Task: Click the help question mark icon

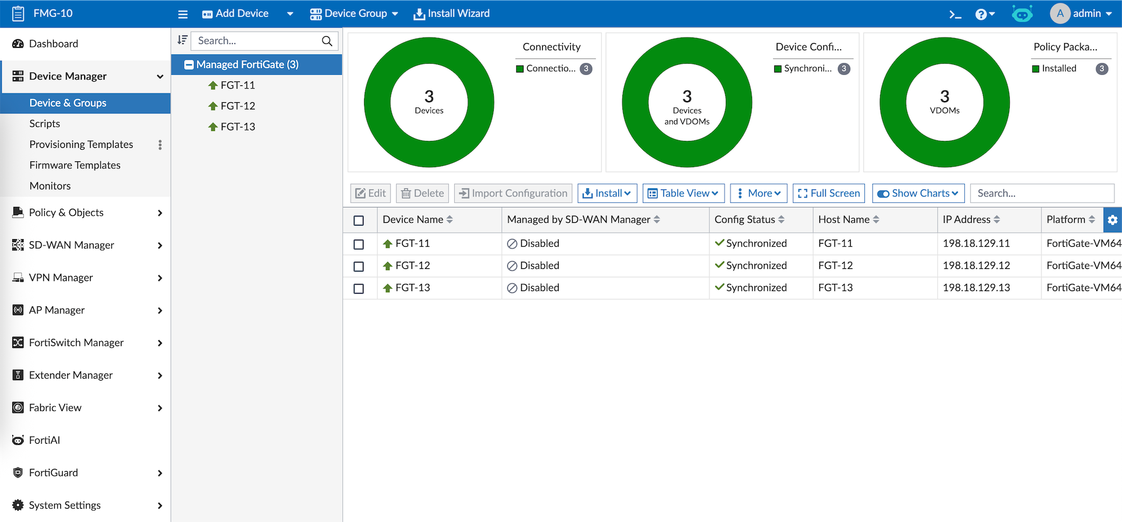Action: click(x=981, y=14)
